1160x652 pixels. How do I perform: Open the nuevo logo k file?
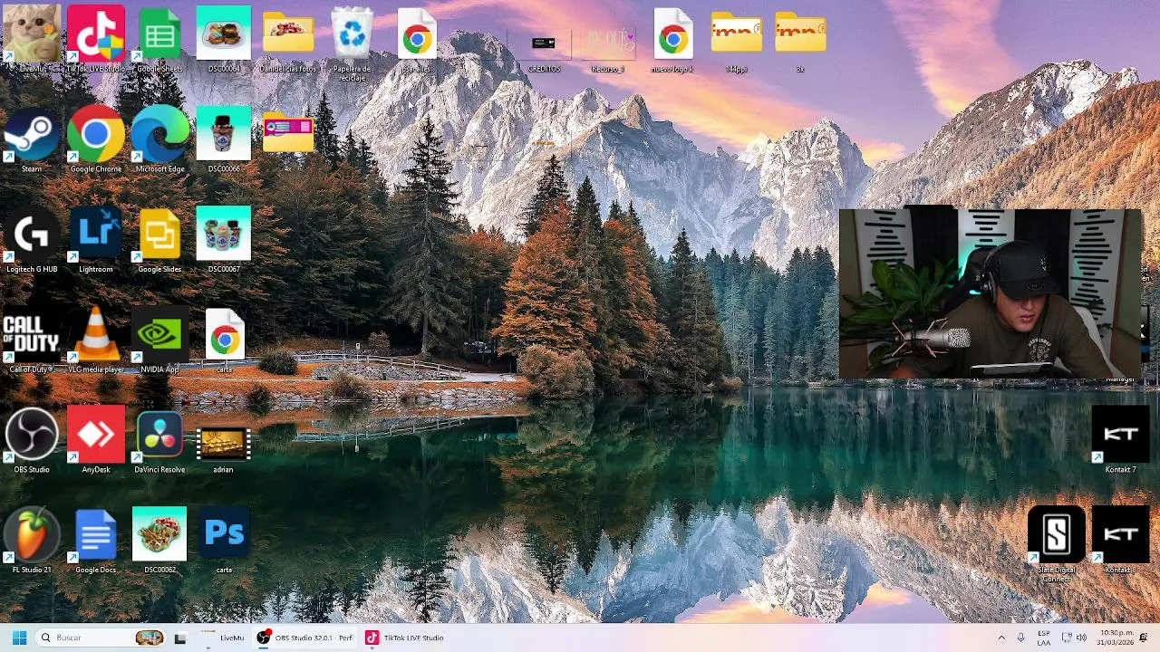[x=672, y=40]
